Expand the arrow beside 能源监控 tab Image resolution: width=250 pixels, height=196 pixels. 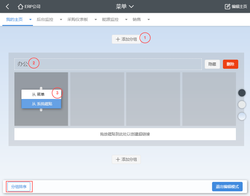click(x=126, y=20)
